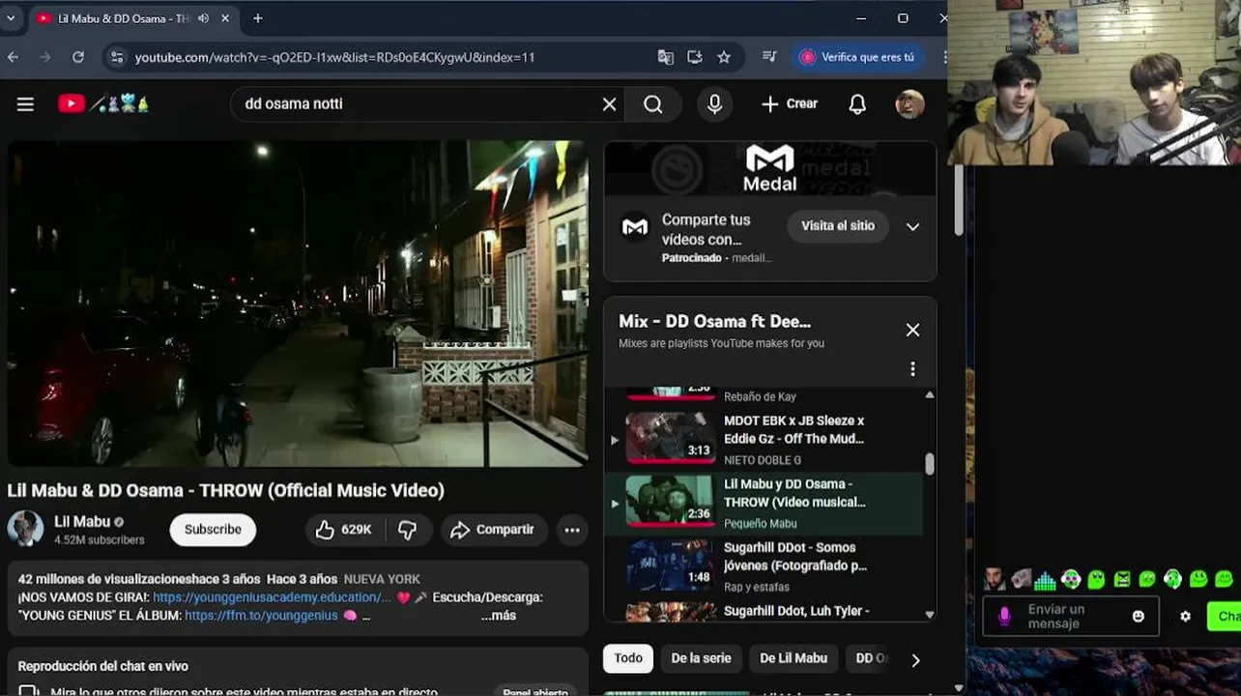Go back with browser back arrow

13,57
